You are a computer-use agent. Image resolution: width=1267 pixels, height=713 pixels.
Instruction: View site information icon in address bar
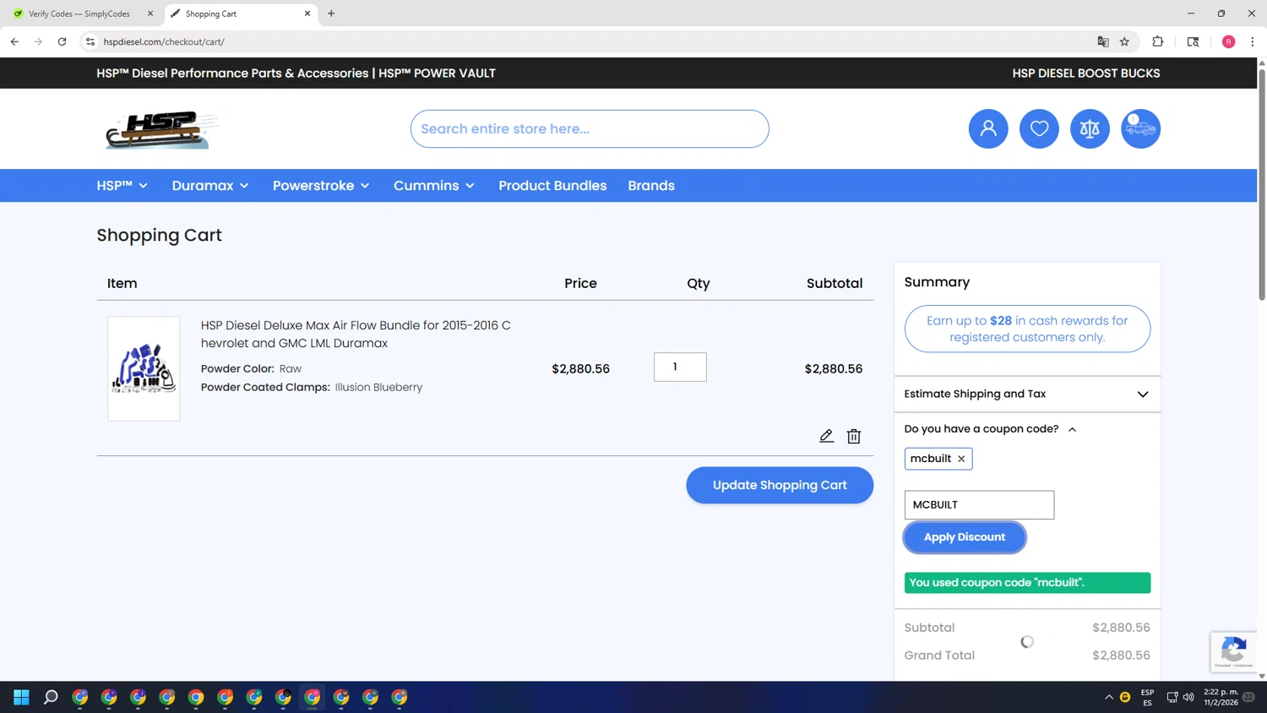[90, 41]
